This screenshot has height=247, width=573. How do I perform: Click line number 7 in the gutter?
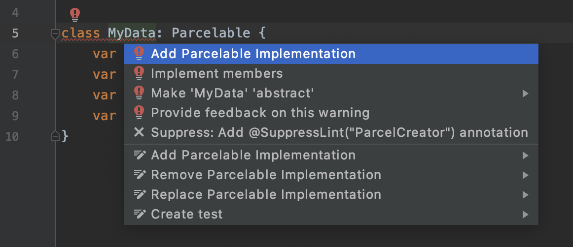[x=15, y=75]
